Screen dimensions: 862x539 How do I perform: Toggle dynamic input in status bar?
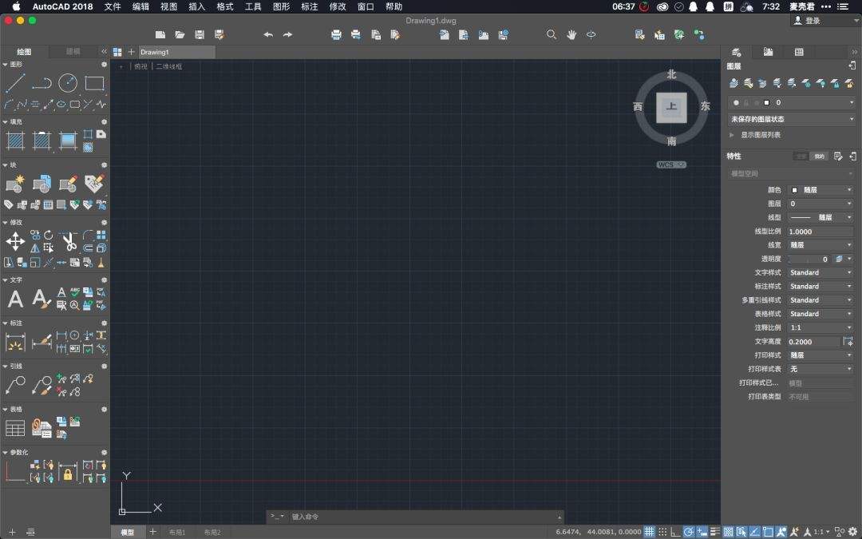point(702,532)
